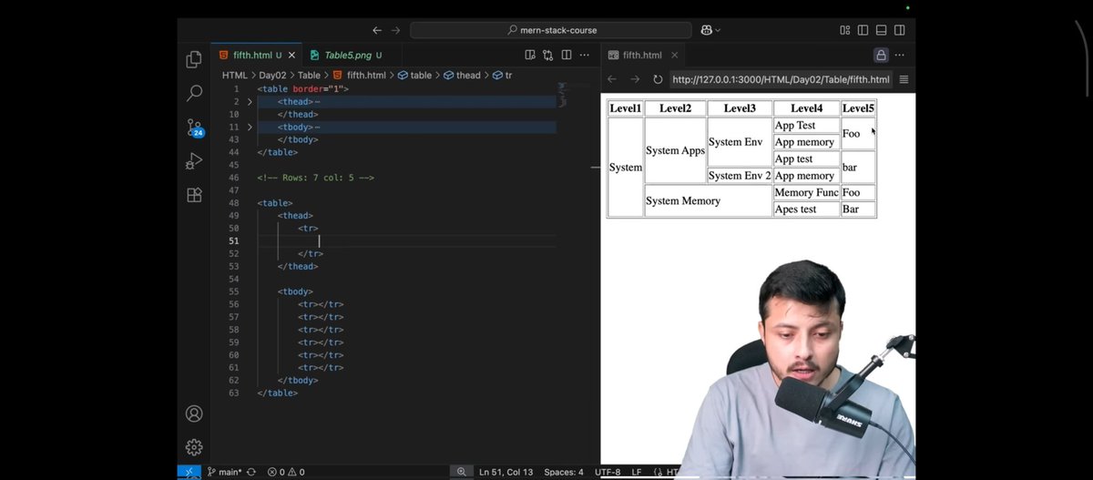This screenshot has width=1093, height=480.
Task: Toggle the bottom panel layout icon
Action: click(x=882, y=30)
